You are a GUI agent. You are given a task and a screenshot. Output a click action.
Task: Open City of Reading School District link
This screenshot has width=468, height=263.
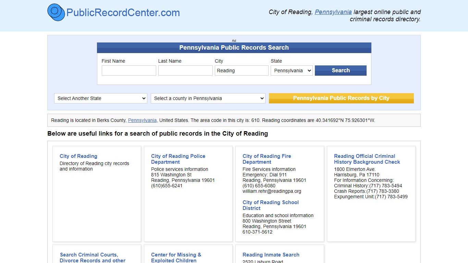click(x=271, y=205)
